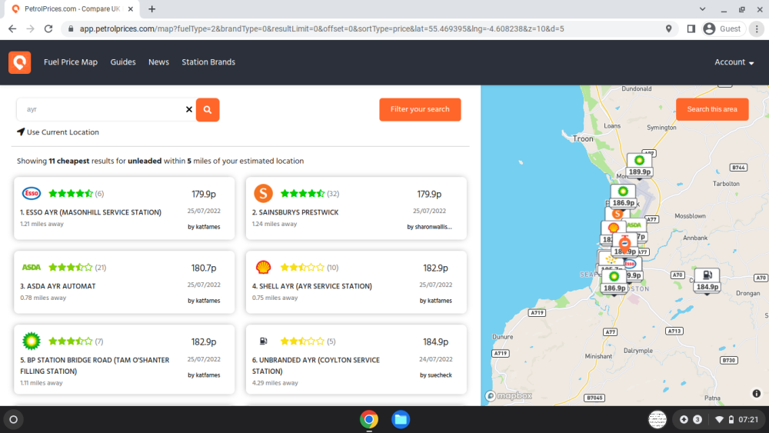Select BP 189.9p marker on map
The width and height of the screenshot is (769, 433).
[639, 165]
